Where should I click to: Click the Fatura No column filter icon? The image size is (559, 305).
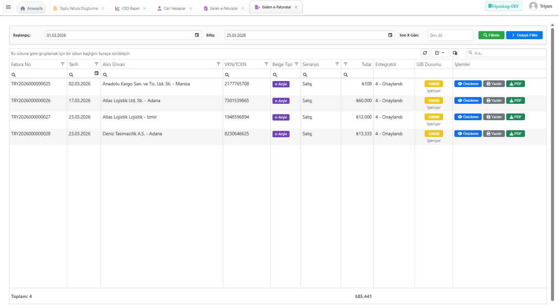63,64
